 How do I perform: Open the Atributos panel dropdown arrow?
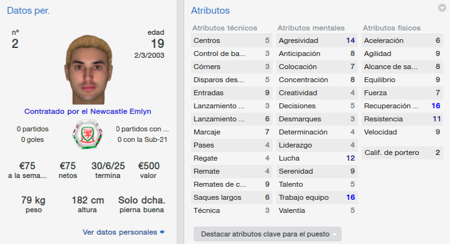442,7
